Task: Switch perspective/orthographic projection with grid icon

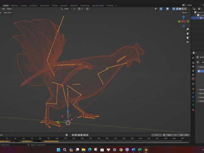Action: 187,42
